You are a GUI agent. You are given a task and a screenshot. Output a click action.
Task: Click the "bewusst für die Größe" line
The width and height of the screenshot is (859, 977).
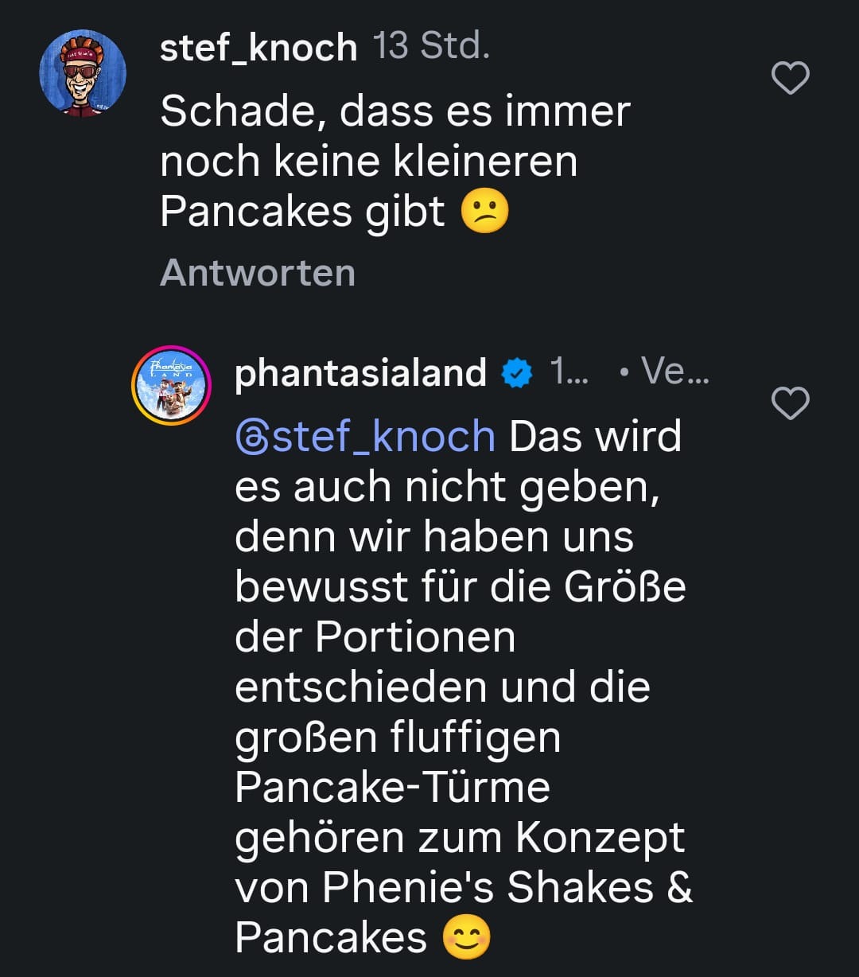click(x=460, y=587)
